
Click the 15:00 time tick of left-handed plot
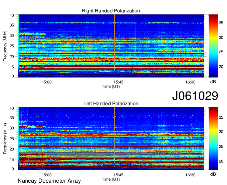(x=47, y=175)
